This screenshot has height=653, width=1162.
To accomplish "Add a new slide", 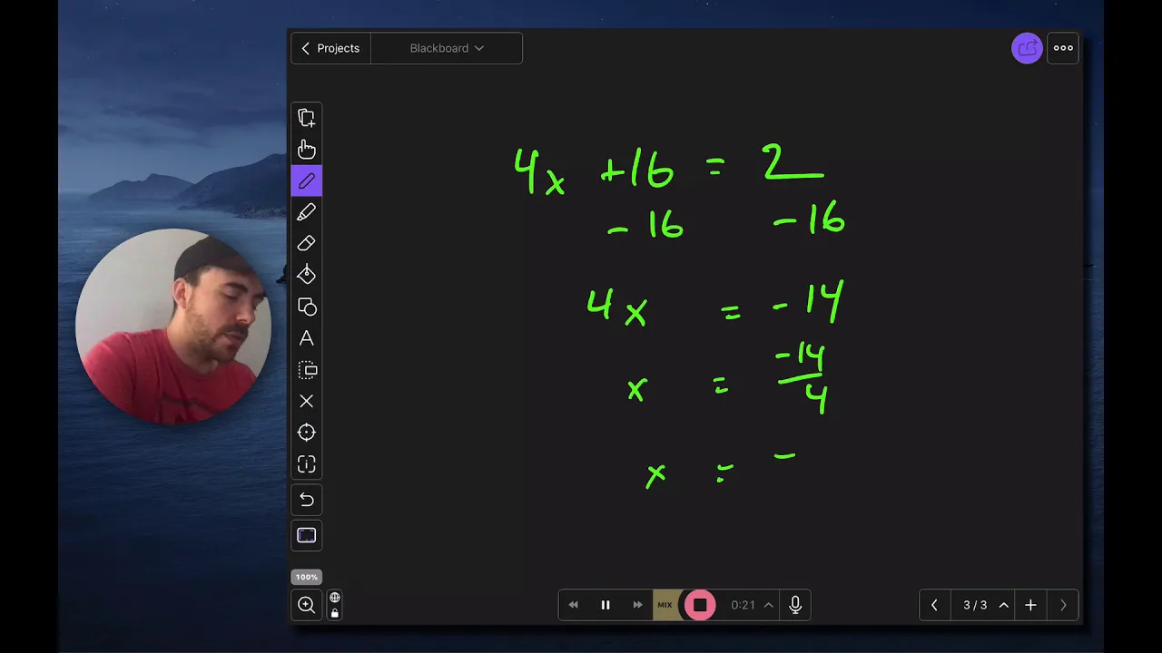I will (x=1030, y=605).
